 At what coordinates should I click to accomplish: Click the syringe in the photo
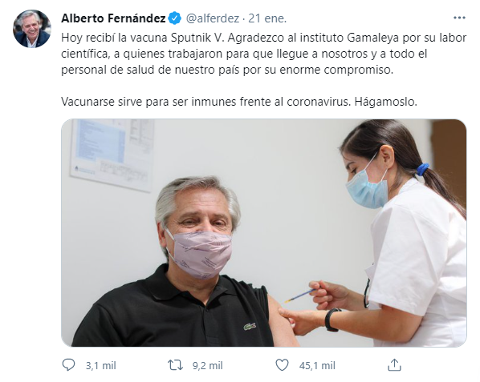click(x=299, y=296)
